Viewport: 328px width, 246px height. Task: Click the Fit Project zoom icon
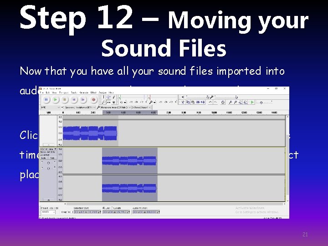pyautogui.click(x=246, y=102)
